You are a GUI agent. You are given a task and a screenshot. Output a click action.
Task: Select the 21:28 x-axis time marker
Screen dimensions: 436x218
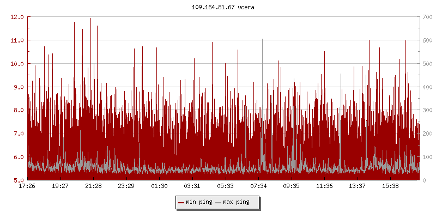[93, 186]
